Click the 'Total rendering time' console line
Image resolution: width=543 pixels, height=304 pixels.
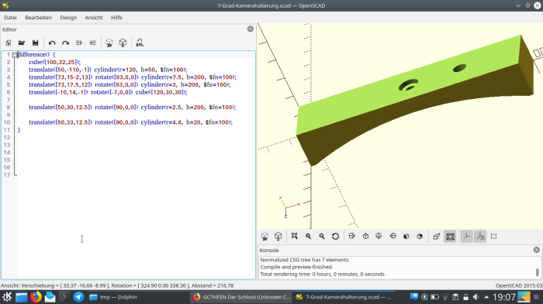coord(322,275)
